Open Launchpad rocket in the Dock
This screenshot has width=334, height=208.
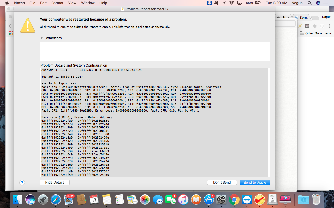[43, 200]
